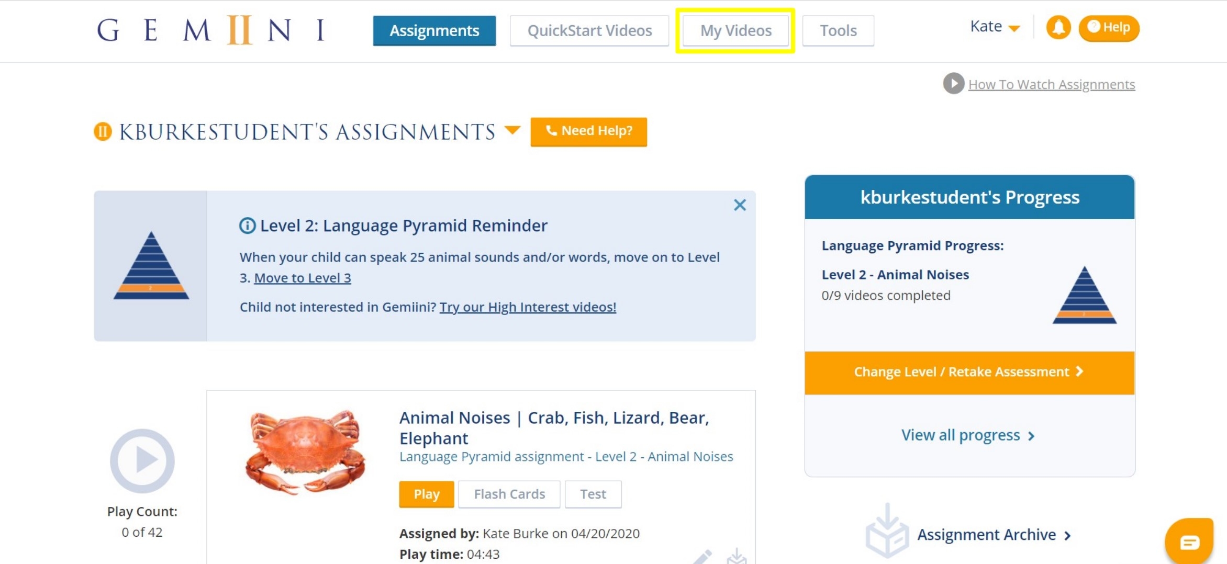Click the pyramid icon in Progress panel

point(1085,295)
